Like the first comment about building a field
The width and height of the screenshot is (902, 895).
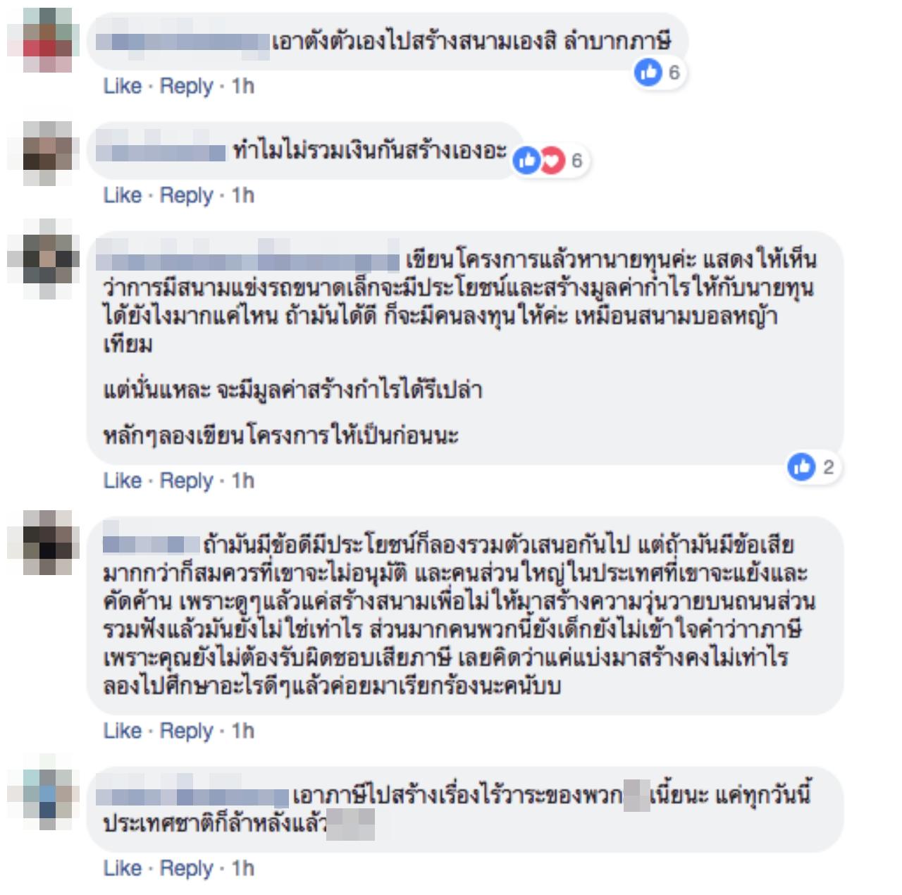pyautogui.click(x=123, y=86)
